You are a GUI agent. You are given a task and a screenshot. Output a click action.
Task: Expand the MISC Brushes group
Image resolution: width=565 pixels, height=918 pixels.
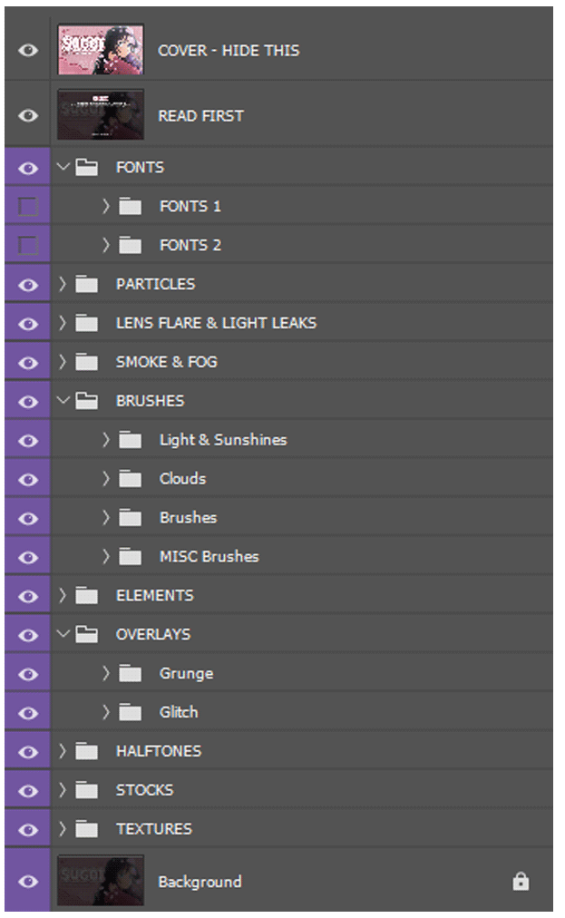point(106,555)
